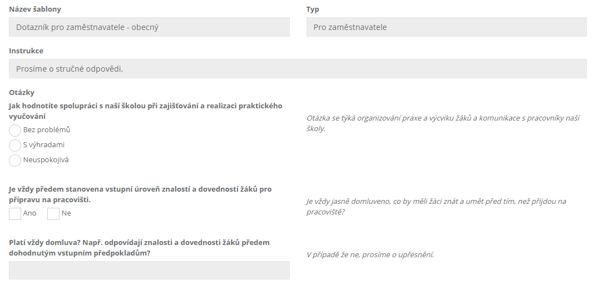The width and height of the screenshot is (593, 285).
Task: Click the 'Instrukce' label
Action: pyautogui.click(x=26, y=51)
